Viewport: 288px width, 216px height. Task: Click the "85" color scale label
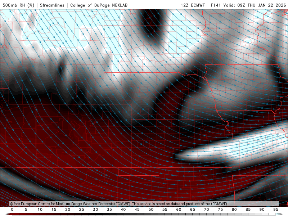click(248, 210)
